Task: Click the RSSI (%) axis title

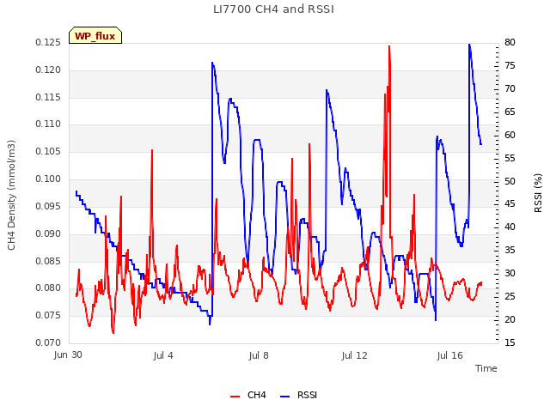Action: [x=538, y=193]
